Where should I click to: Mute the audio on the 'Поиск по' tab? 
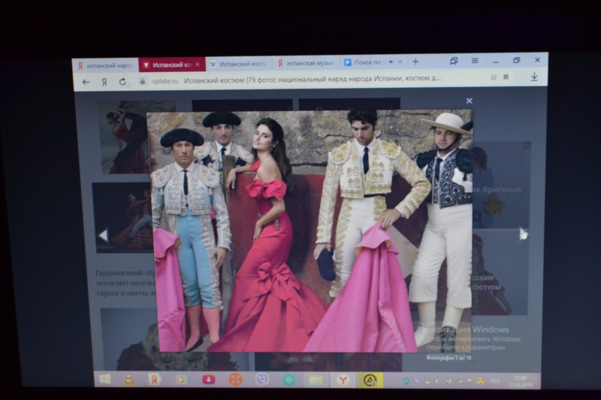pyautogui.click(x=391, y=62)
